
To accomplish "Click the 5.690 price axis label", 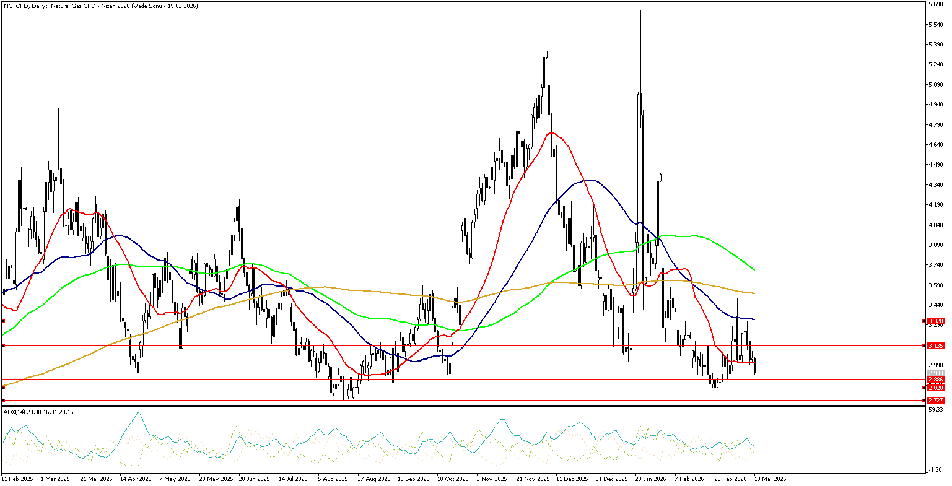I will [x=935, y=4].
